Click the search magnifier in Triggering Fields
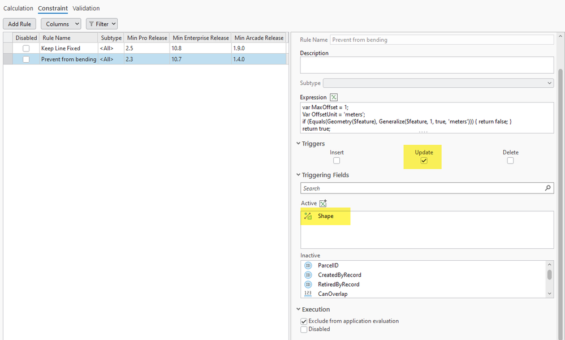 547,188
